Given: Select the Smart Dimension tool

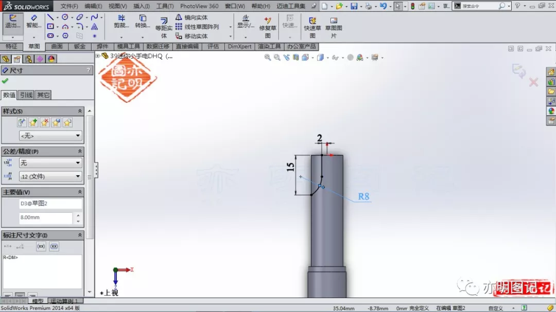Looking at the screenshot, I should [x=33, y=21].
